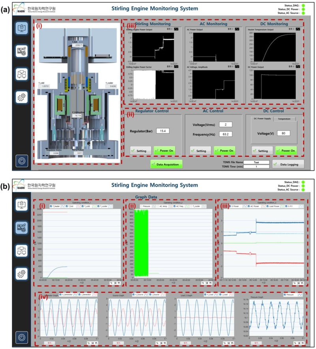This screenshot has height=349, width=316.
Task: Click stop button under Pressure Graph
Action: point(256,343)
